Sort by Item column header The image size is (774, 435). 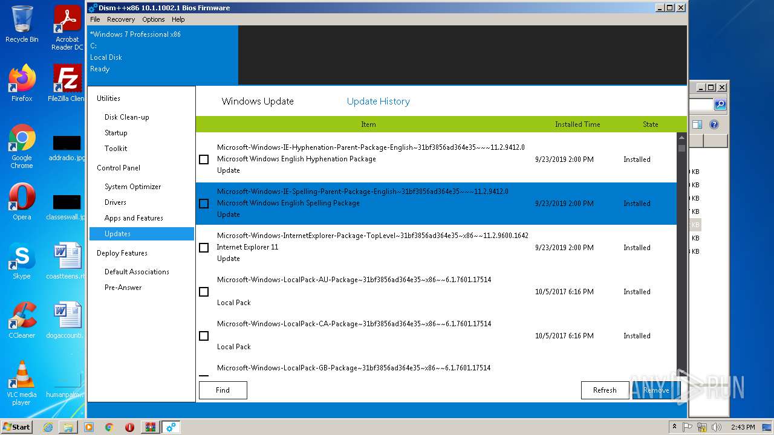click(x=368, y=124)
